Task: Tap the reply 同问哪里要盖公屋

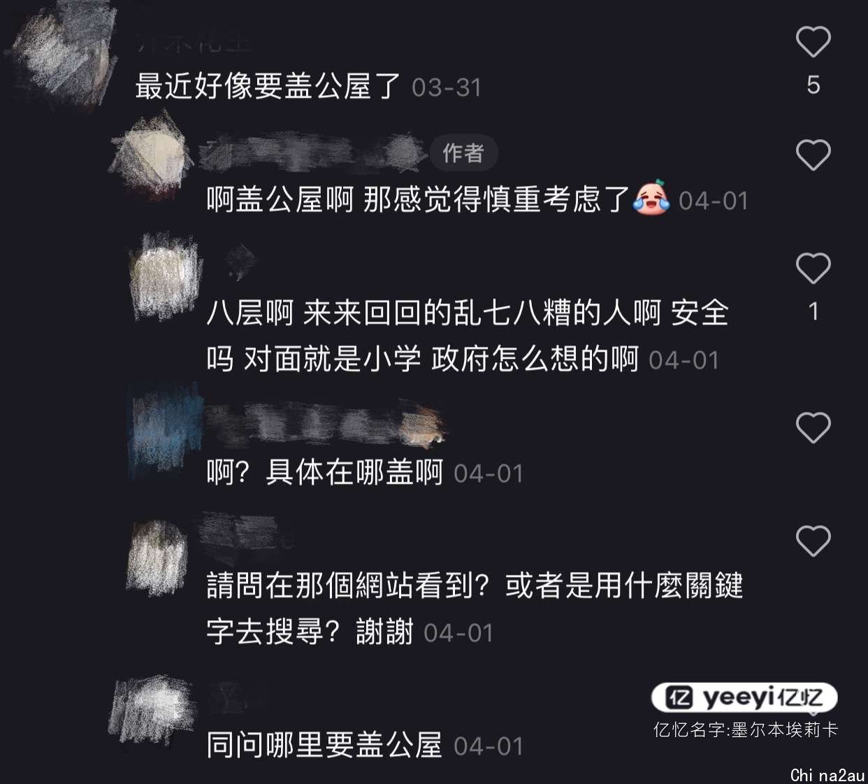Action: 324,746
